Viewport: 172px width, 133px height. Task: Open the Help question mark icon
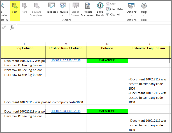click(144, 6)
